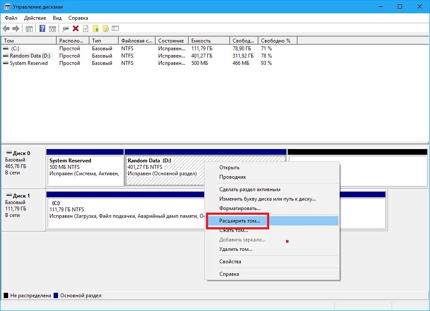Choose Удалить том... in context menu
Image resolution: width=430 pixels, height=311 pixels.
pyautogui.click(x=272, y=249)
